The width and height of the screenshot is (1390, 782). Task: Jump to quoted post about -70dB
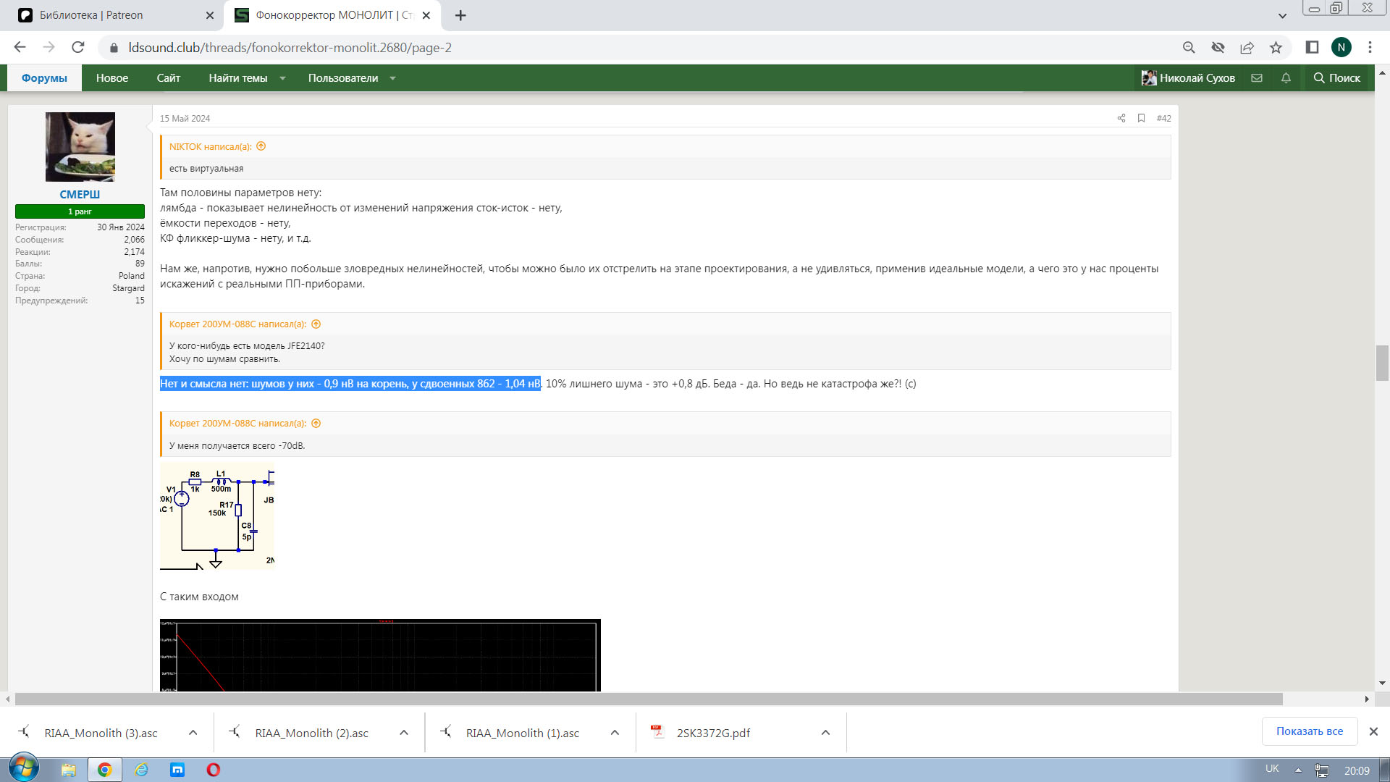316,424
